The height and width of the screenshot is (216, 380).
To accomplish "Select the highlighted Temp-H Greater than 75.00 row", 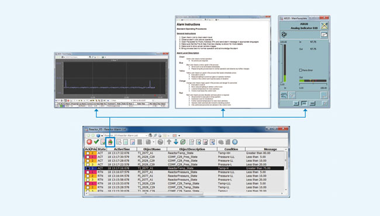I will pyautogui.click(x=184, y=168).
